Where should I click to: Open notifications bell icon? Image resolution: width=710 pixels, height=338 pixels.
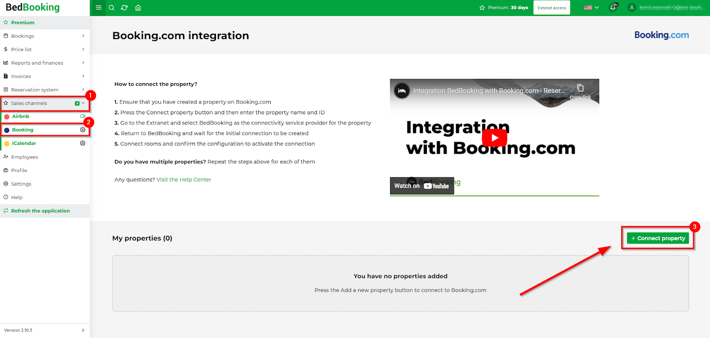click(x=613, y=7)
